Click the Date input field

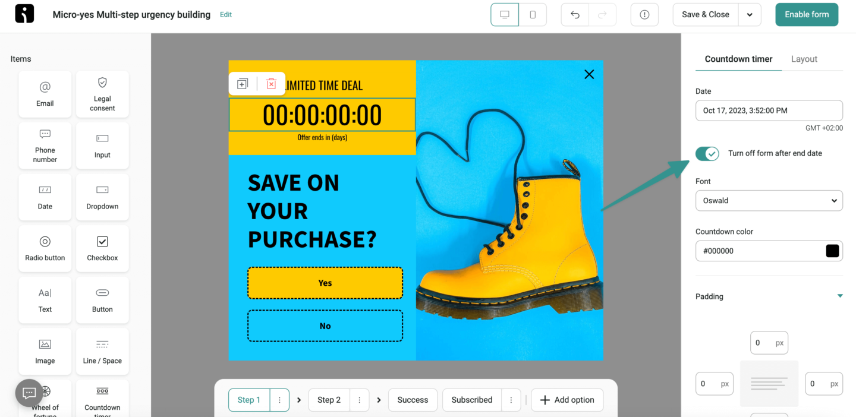click(769, 110)
